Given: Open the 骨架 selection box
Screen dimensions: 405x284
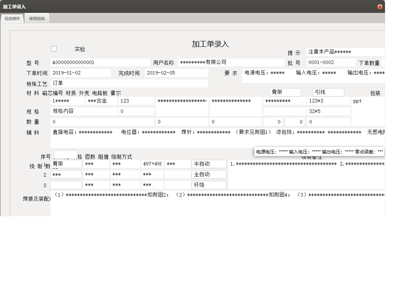Looking at the screenshot, I should pos(285,92).
